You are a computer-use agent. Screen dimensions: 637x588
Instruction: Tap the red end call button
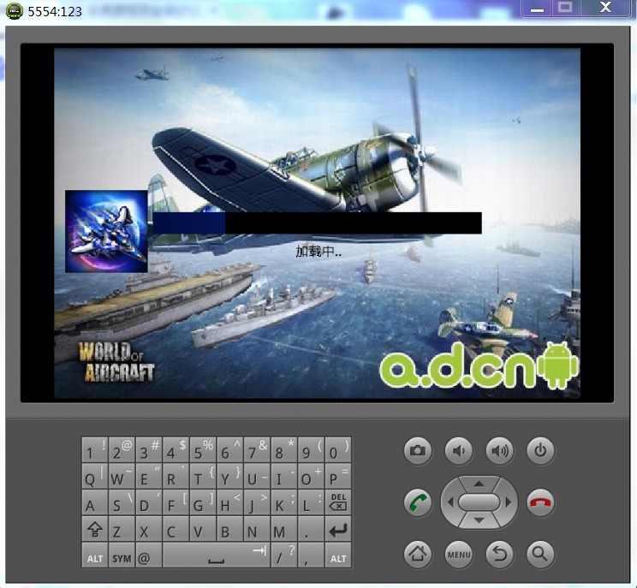tap(540, 502)
